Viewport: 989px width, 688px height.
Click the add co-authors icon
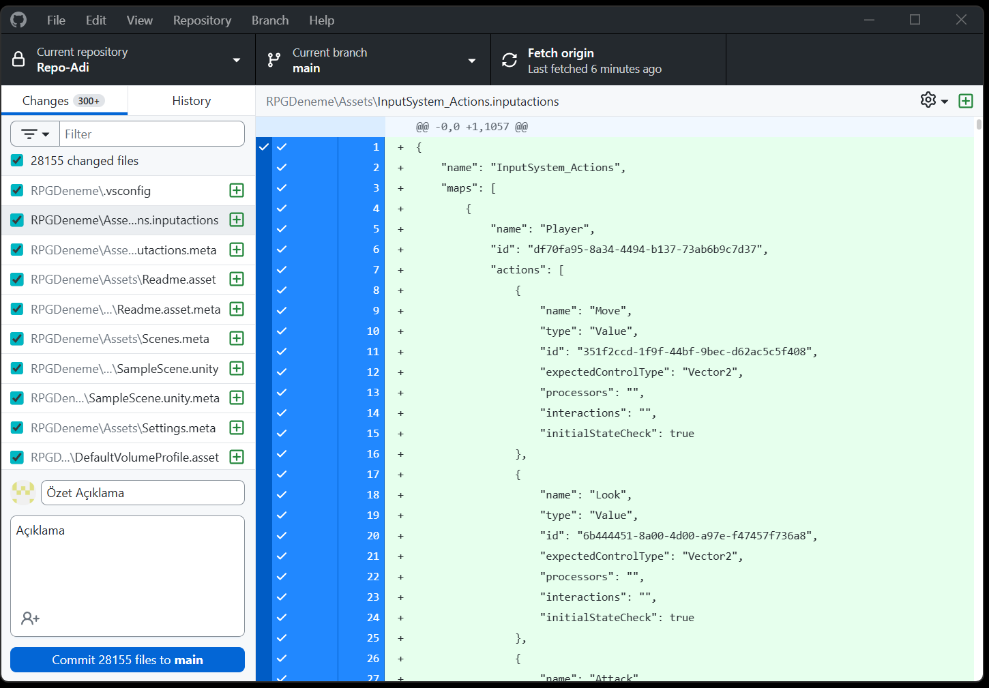click(x=30, y=618)
